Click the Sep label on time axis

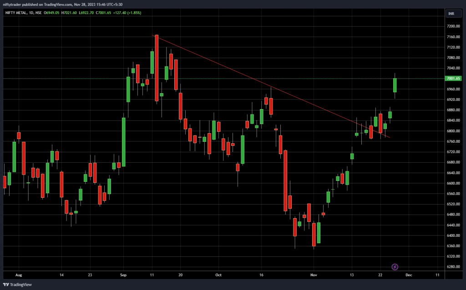coord(123,275)
